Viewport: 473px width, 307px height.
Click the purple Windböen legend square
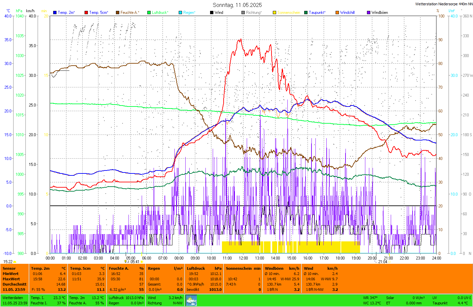click(369, 13)
